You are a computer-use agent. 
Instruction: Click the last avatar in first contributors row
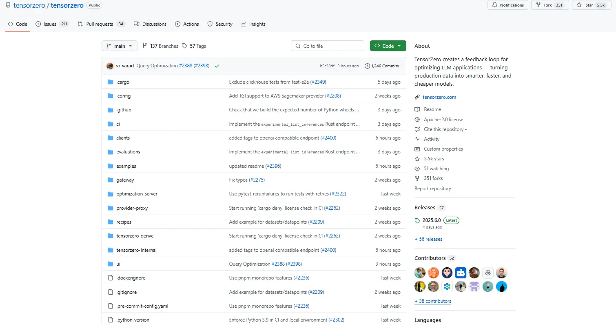pos(501,273)
